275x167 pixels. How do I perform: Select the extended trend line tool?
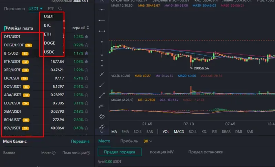102,74
